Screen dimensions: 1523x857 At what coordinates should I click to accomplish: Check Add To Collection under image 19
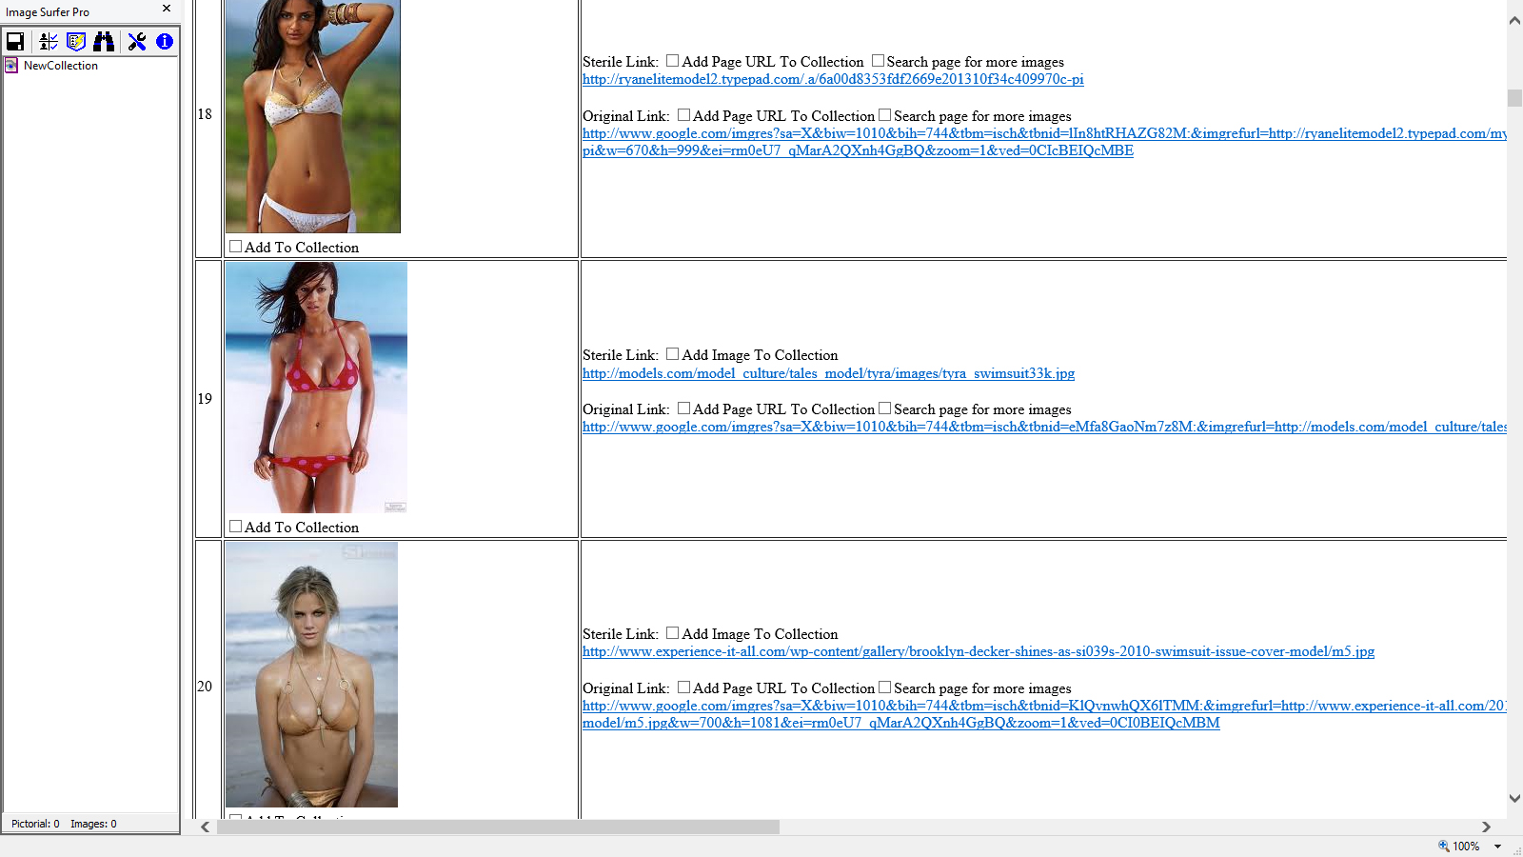tap(235, 527)
